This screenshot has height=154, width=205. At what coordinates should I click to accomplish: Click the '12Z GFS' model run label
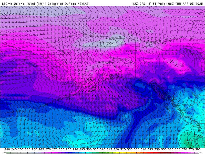point(139,4)
